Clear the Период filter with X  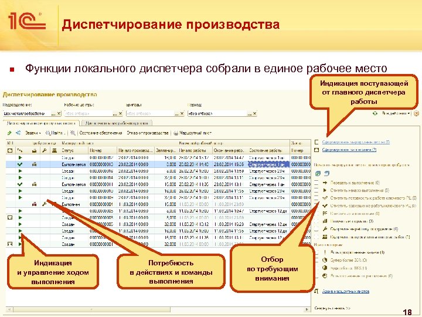[254, 113]
